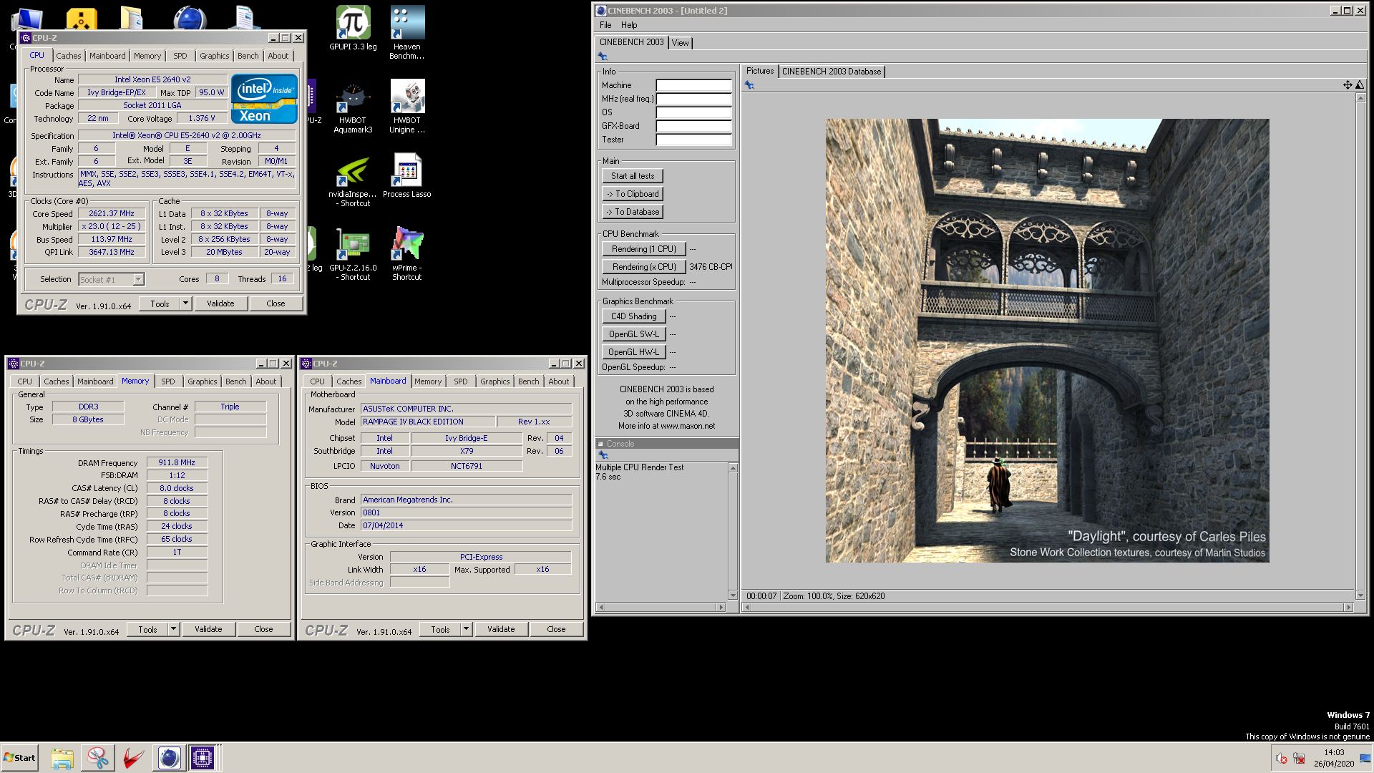Click console horizontal scrollbar right arrow
1374x773 pixels.
pos(721,607)
